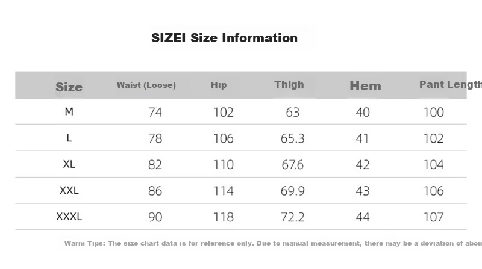
Task: Click the XL size row label
Action: coord(69,164)
